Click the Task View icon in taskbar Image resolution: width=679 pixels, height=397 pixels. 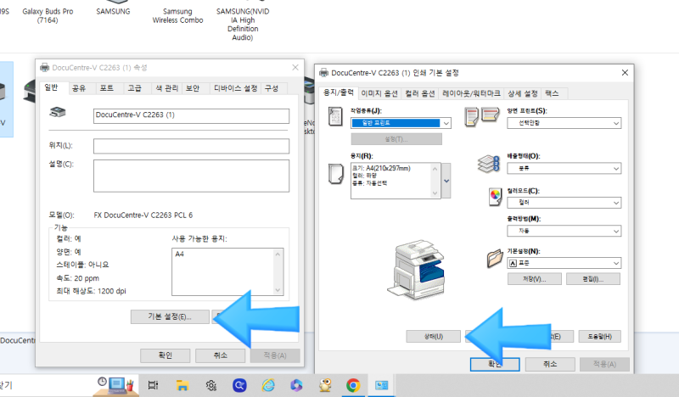(153, 385)
